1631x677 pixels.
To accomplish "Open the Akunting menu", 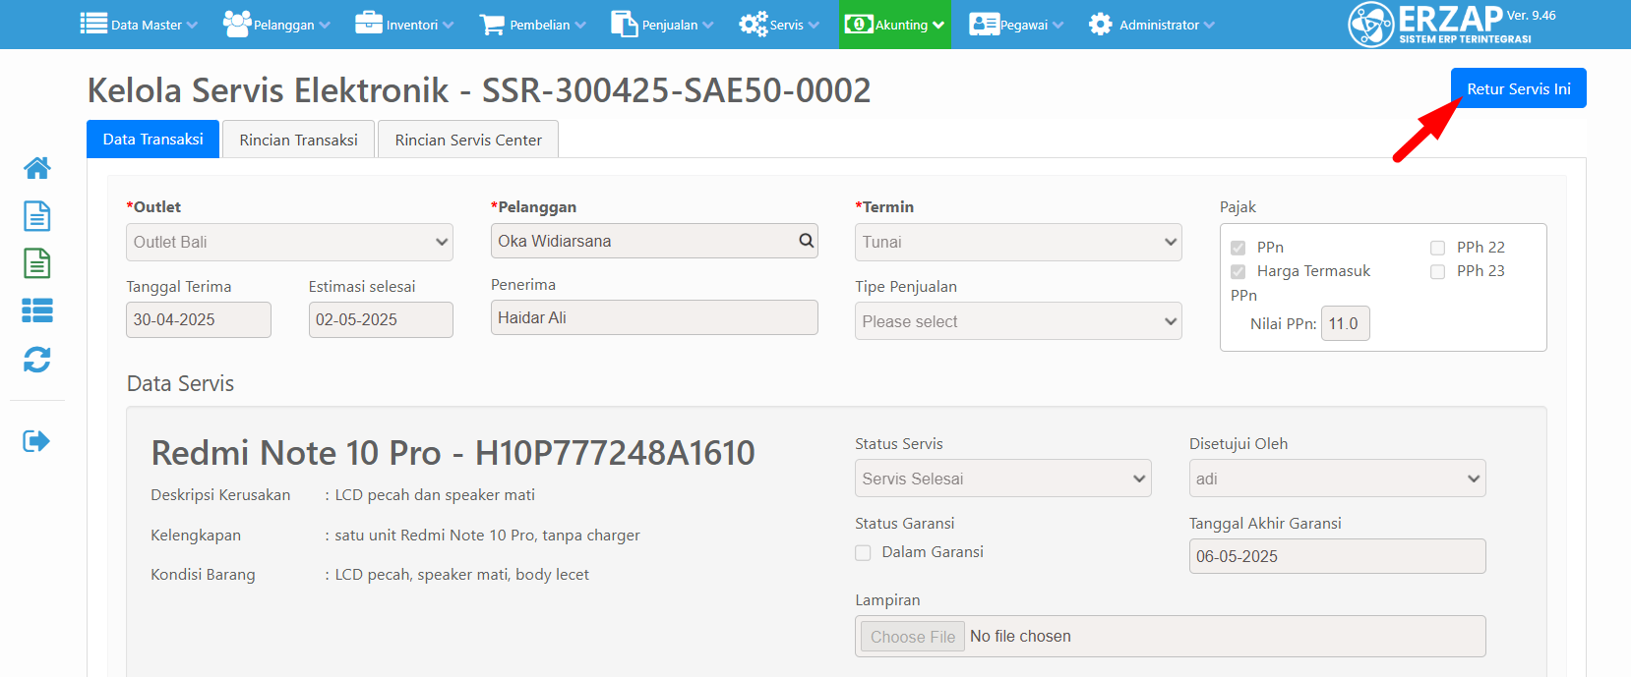I will coord(895,25).
